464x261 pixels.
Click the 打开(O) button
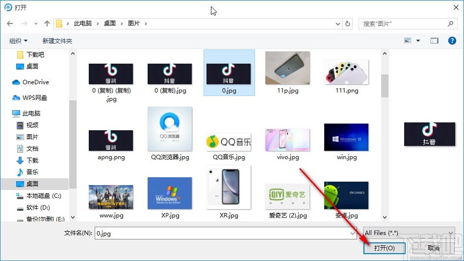pyautogui.click(x=384, y=248)
